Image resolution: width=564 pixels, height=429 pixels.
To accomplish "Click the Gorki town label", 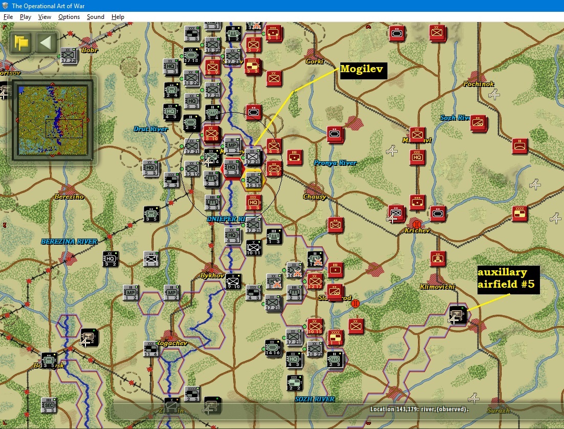I will 315,61.
